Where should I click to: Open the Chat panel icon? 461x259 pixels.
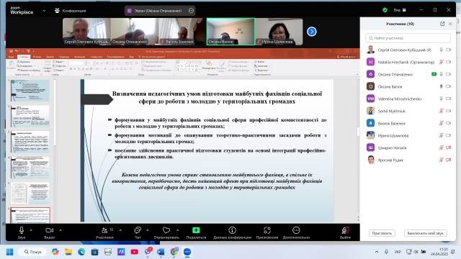pos(138,230)
